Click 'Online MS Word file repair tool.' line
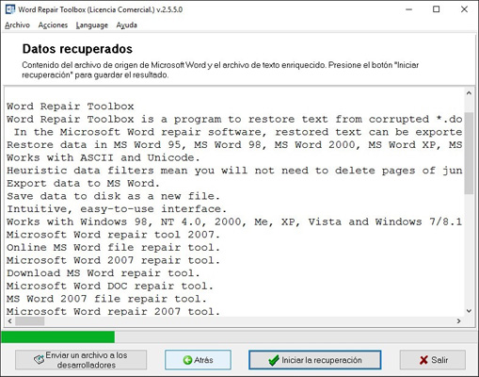479x377 pixels. (113, 248)
